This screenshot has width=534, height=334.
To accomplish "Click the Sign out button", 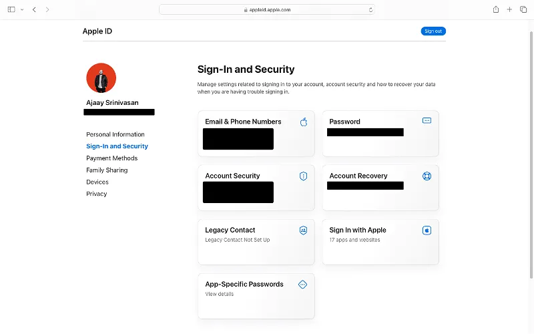I will click(433, 31).
